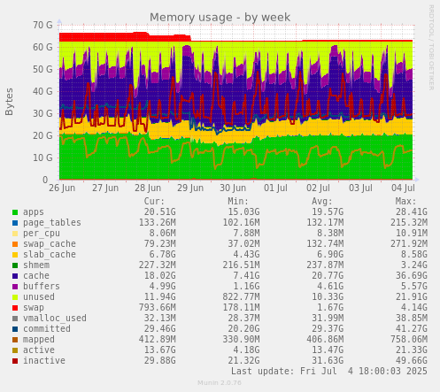Image resolution: width=440 pixels, height=392 pixels.
Task: Click the unused lime legend swatch
Action: [15, 297]
